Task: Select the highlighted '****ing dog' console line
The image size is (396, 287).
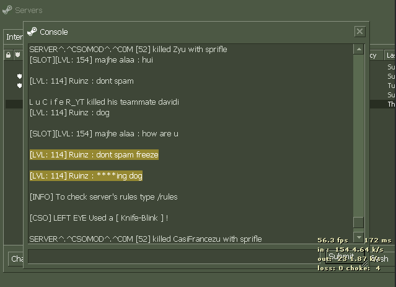Action: 86,176
